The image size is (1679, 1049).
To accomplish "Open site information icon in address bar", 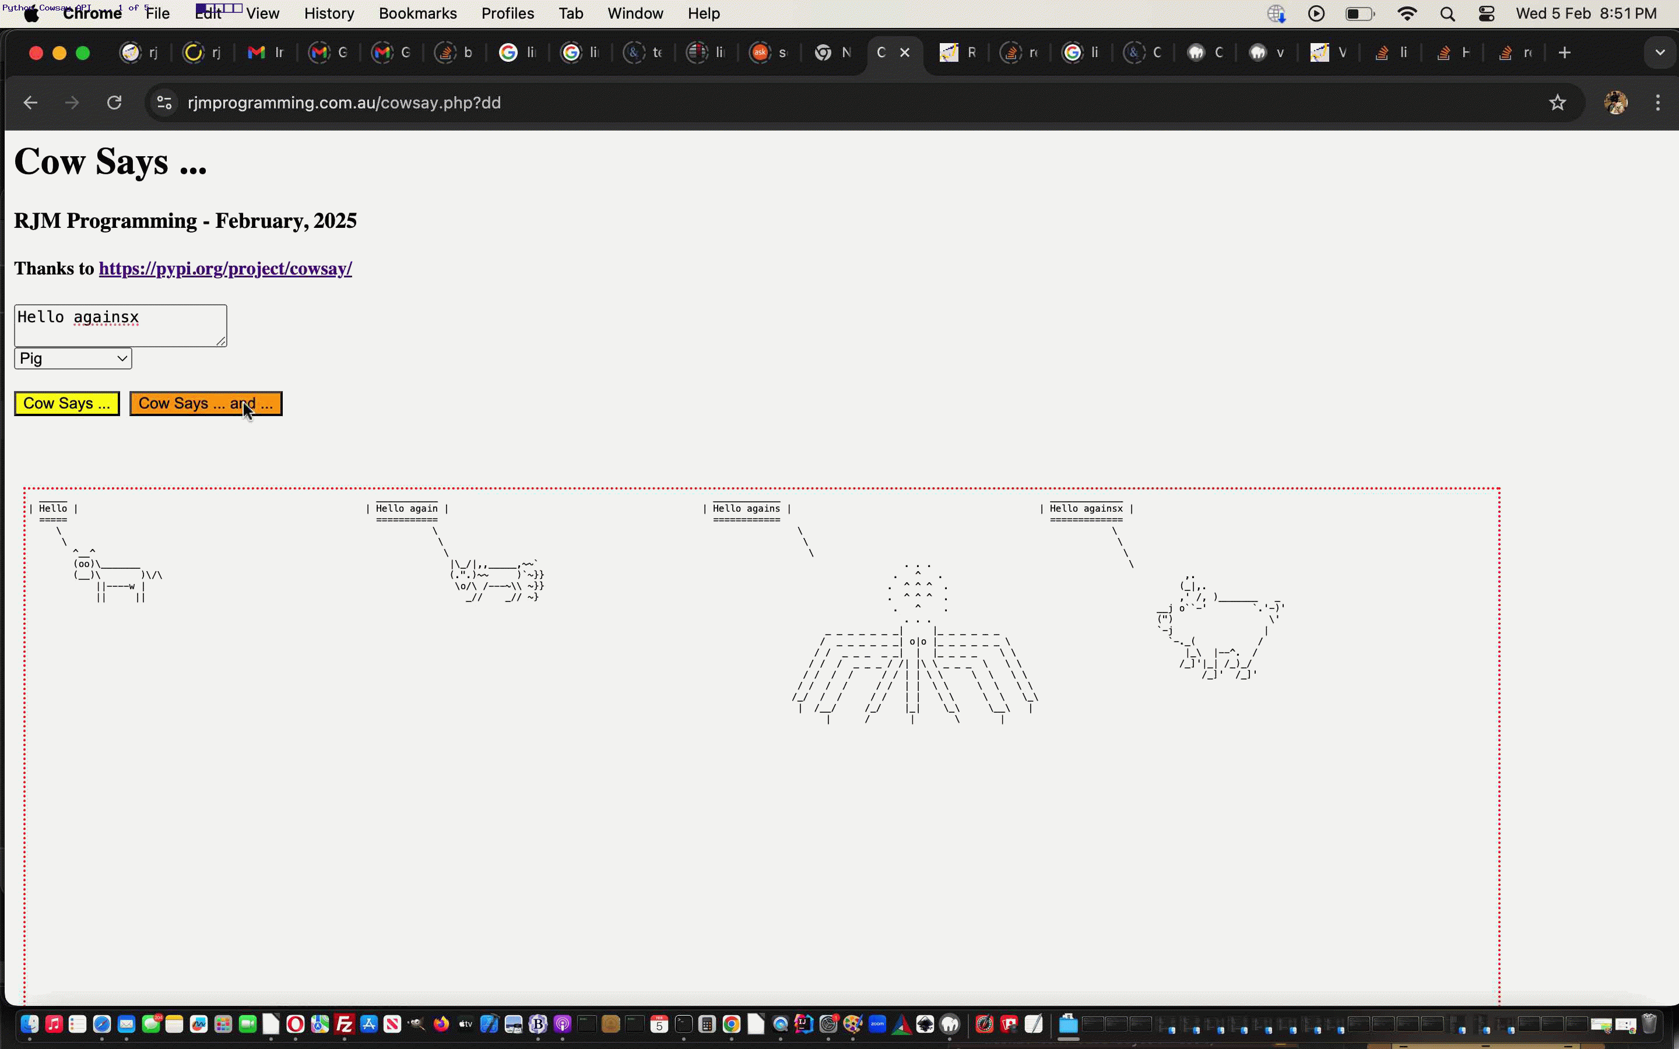I will [164, 103].
